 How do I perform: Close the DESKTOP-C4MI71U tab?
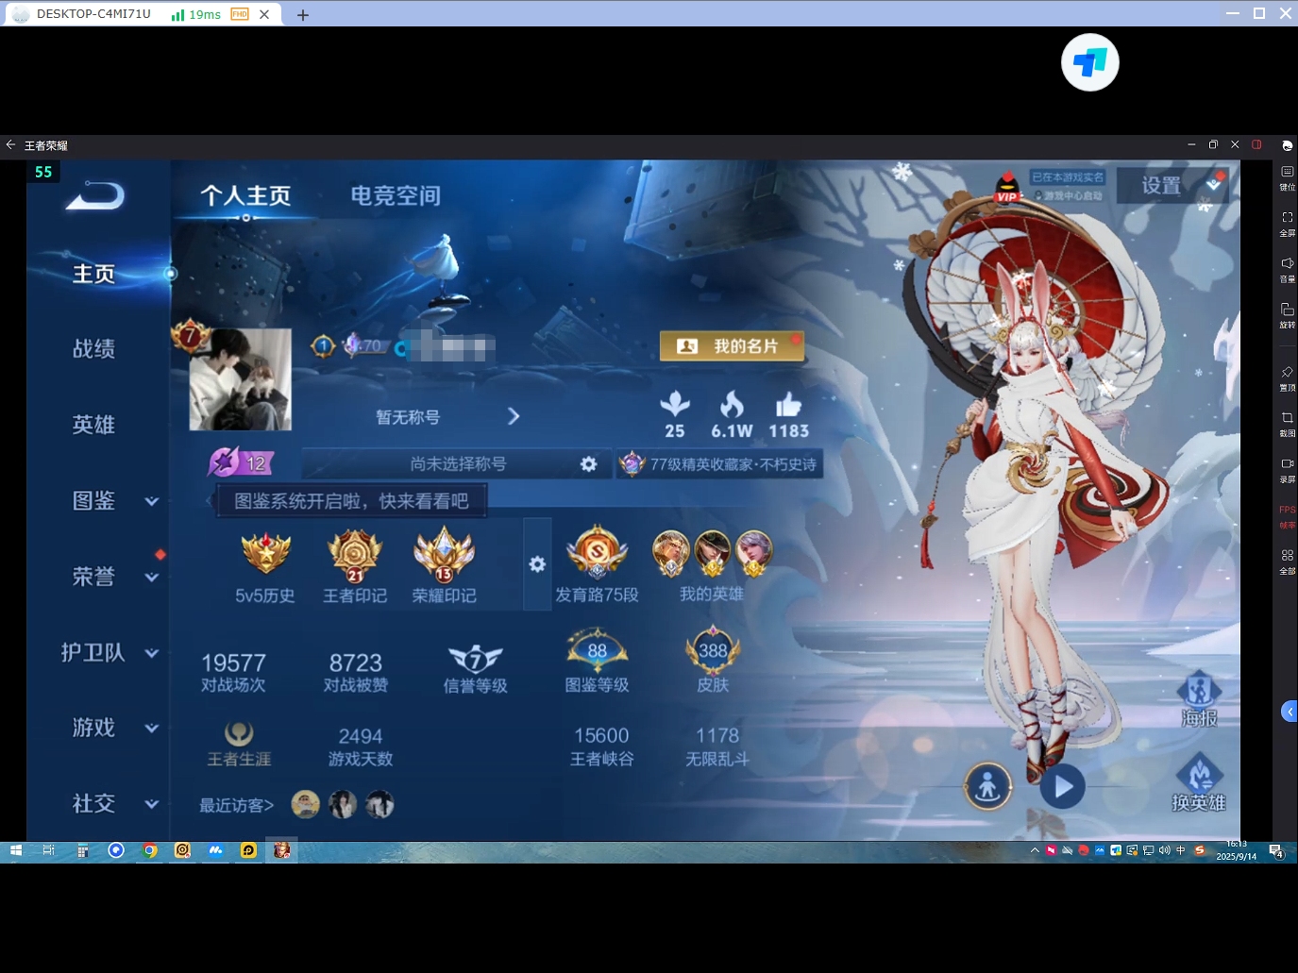pos(264,14)
